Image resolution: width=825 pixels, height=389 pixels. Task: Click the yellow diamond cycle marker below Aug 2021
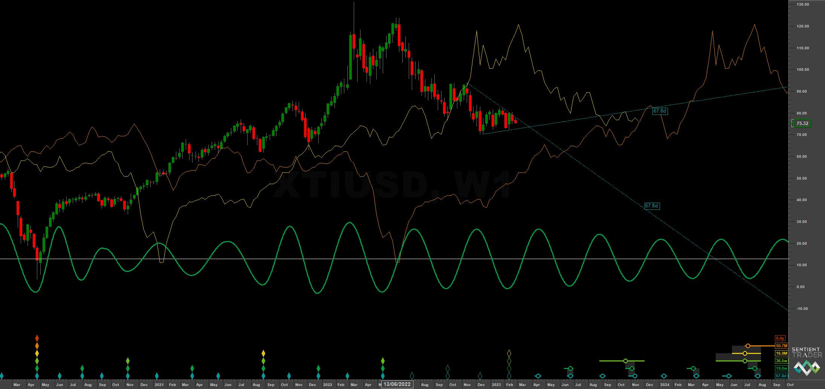(x=263, y=353)
